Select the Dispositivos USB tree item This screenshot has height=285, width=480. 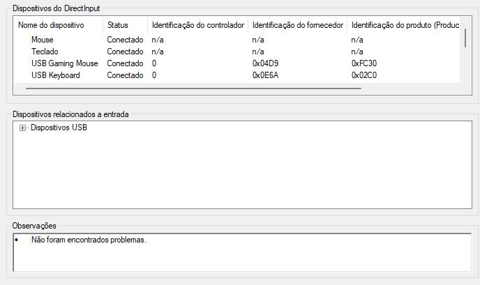pos(59,128)
